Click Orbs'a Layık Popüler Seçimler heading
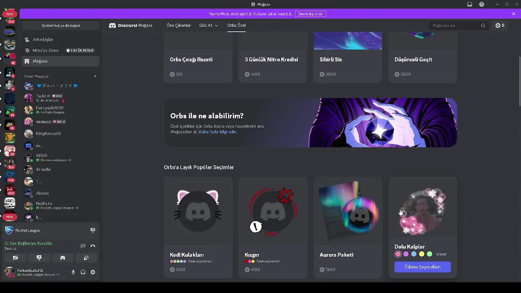Screen dimensions: 521x293 [199, 167]
